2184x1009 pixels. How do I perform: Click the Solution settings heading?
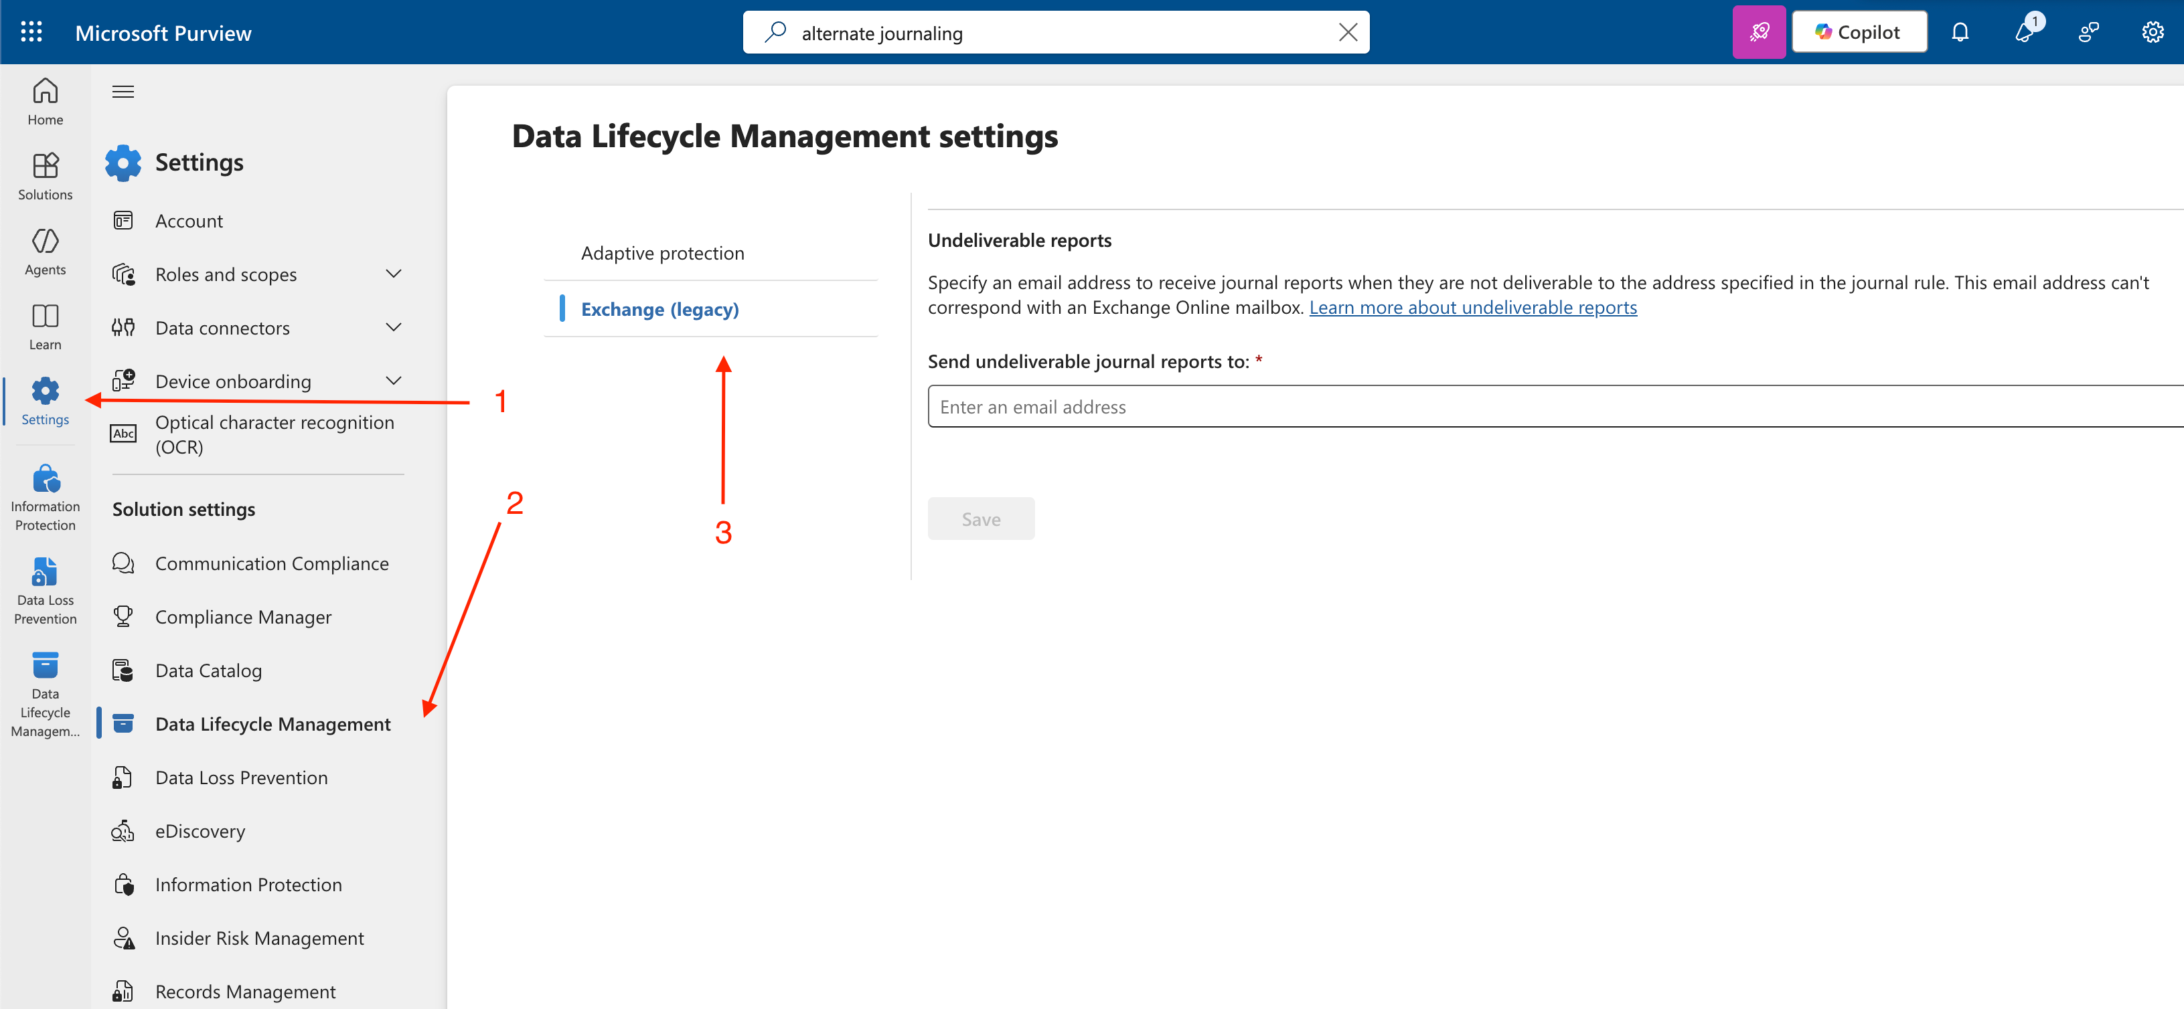pos(184,509)
